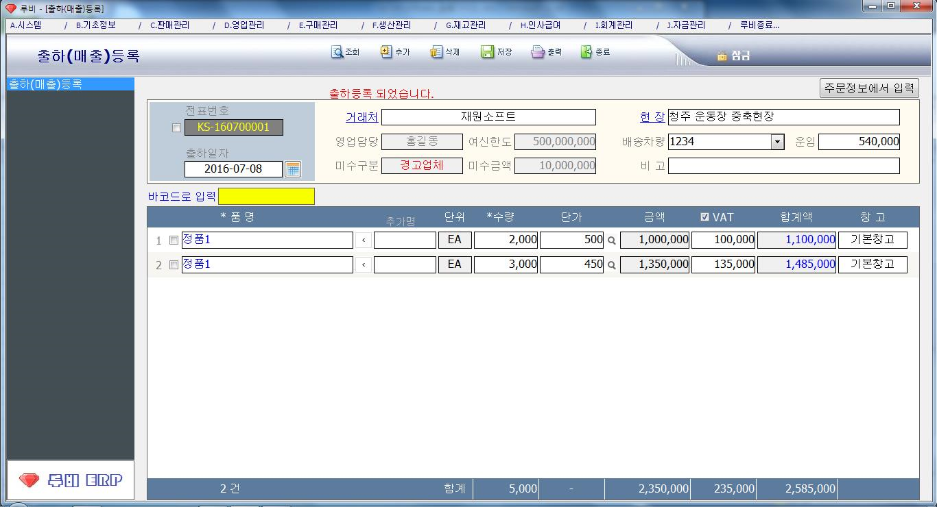Click the 잠금 lock icon
Screen dimensions: 937x507
tap(722, 56)
